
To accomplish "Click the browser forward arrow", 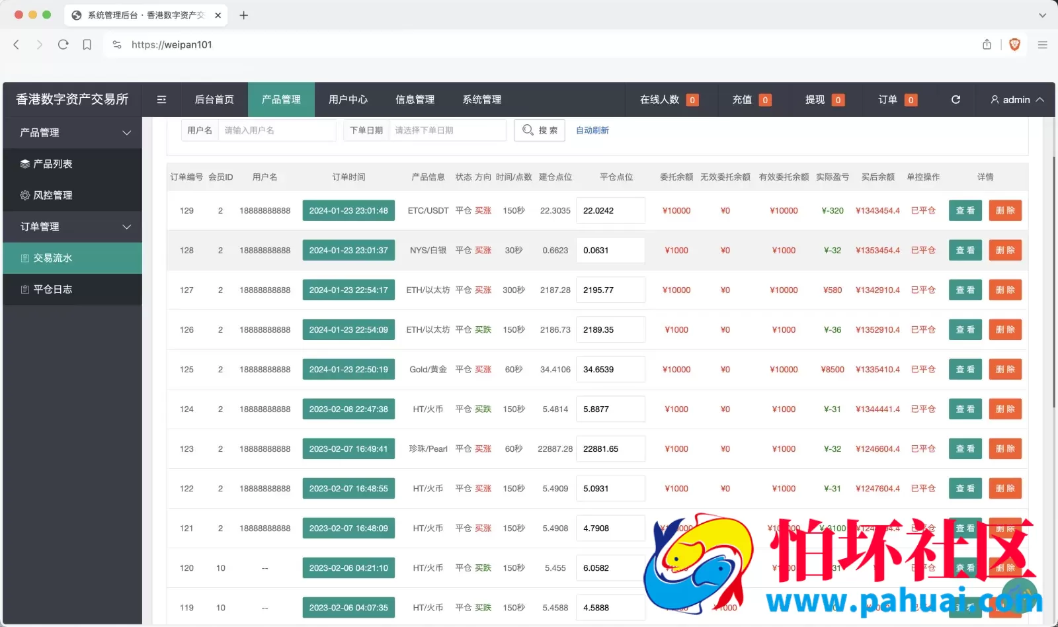I will pos(39,44).
